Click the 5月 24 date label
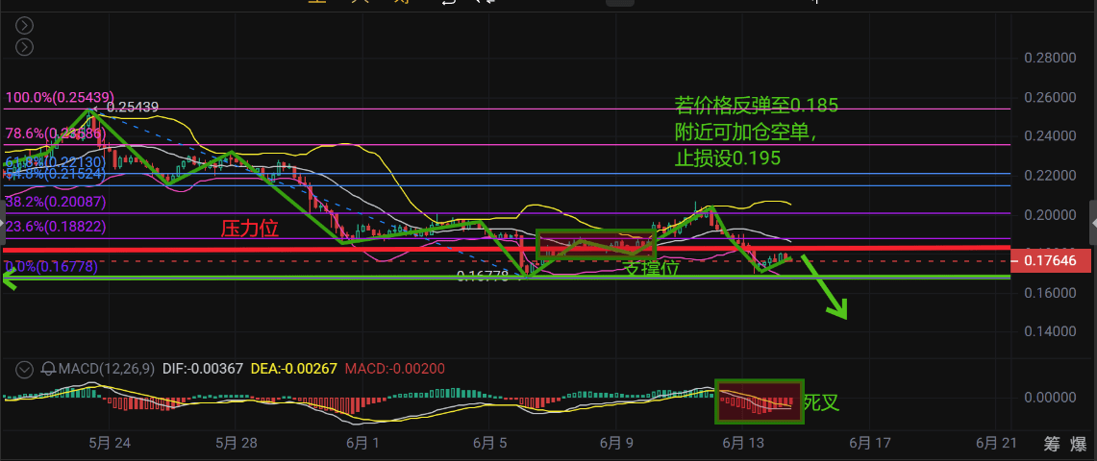The image size is (1097, 461). click(x=110, y=443)
